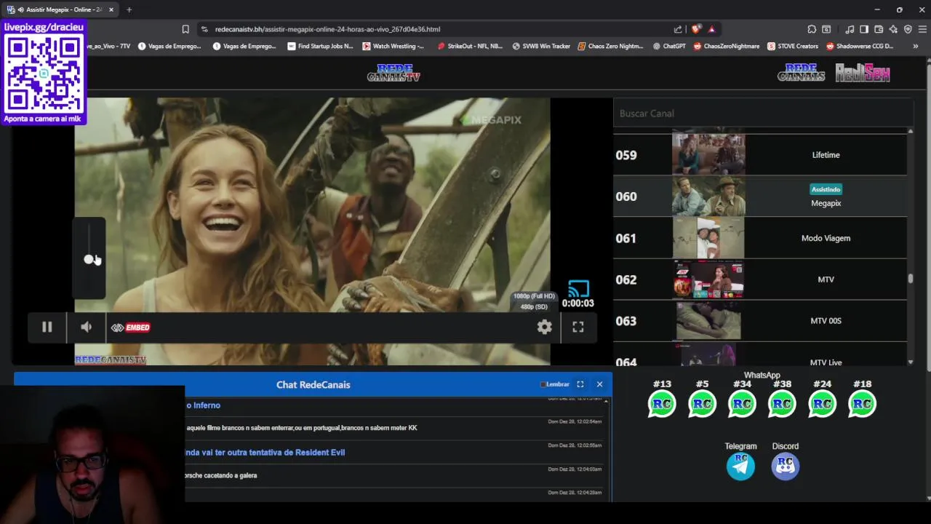Click the Lifetime channel thumbnail
The image size is (931, 524).
point(708,154)
